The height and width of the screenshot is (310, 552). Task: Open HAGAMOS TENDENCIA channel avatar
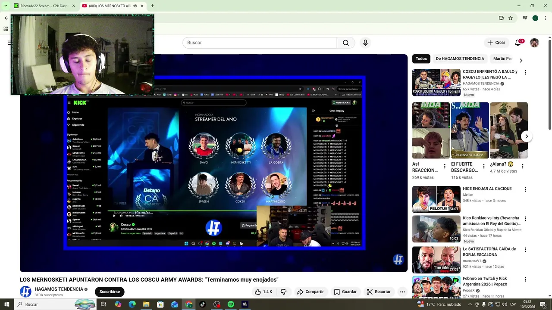tap(25, 291)
